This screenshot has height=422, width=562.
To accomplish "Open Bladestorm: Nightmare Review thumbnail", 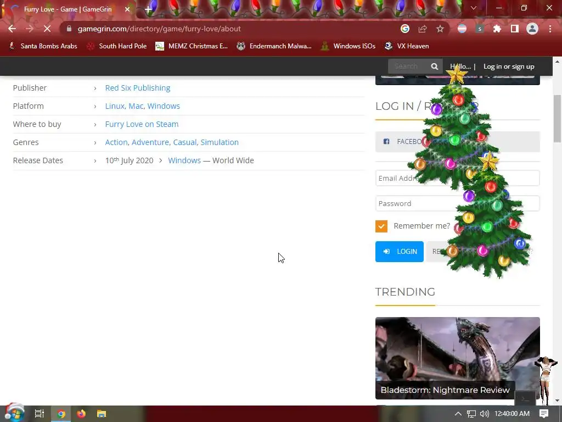I will tap(457, 358).
